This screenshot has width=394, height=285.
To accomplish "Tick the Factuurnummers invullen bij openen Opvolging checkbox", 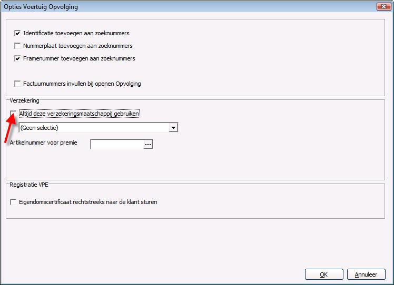I will (x=17, y=84).
